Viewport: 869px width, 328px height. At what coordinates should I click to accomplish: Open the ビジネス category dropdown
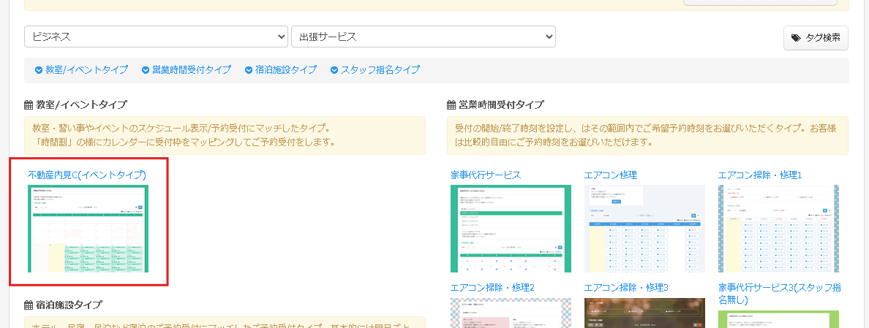(156, 37)
